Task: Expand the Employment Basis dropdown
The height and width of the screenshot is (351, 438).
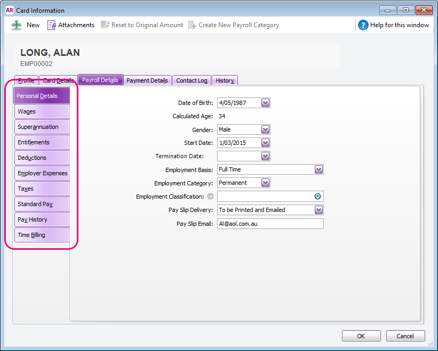Action: coord(319,169)
